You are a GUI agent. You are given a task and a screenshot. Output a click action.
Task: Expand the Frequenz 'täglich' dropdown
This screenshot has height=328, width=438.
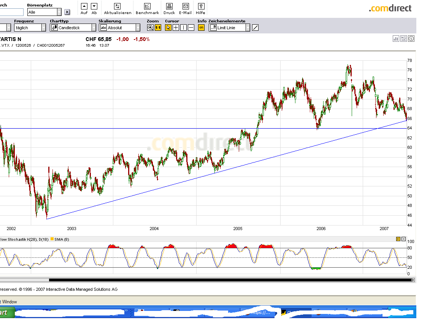pos(43,27)
